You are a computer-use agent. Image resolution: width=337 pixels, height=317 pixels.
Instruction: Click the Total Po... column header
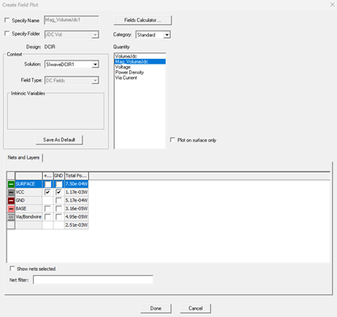[77, 176]
